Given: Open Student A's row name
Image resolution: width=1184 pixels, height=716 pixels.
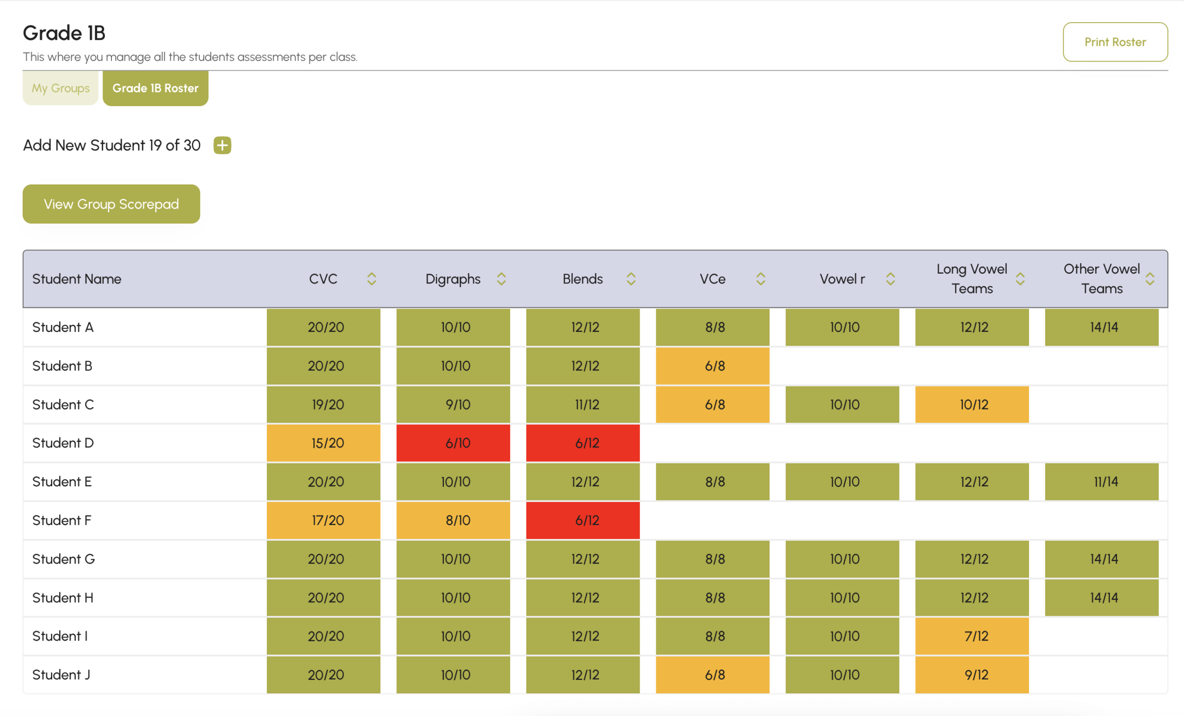Looking at the screenshot, I should (x=63, y=327).
